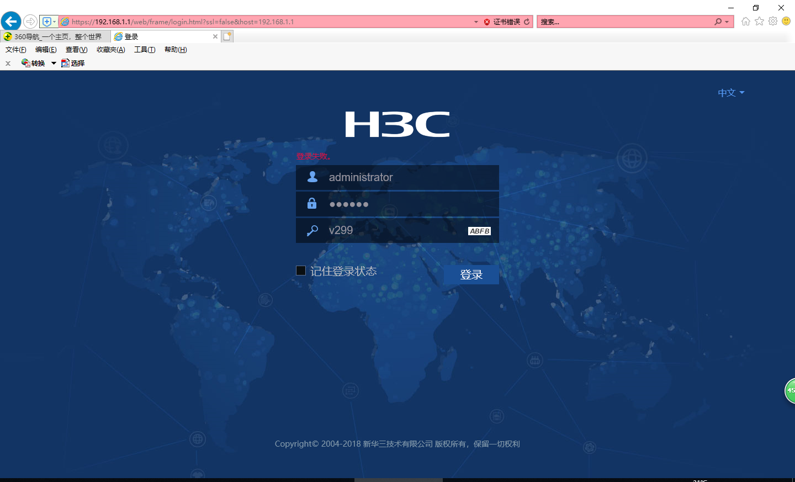Click the lock icon beside the password

point(312,203)
